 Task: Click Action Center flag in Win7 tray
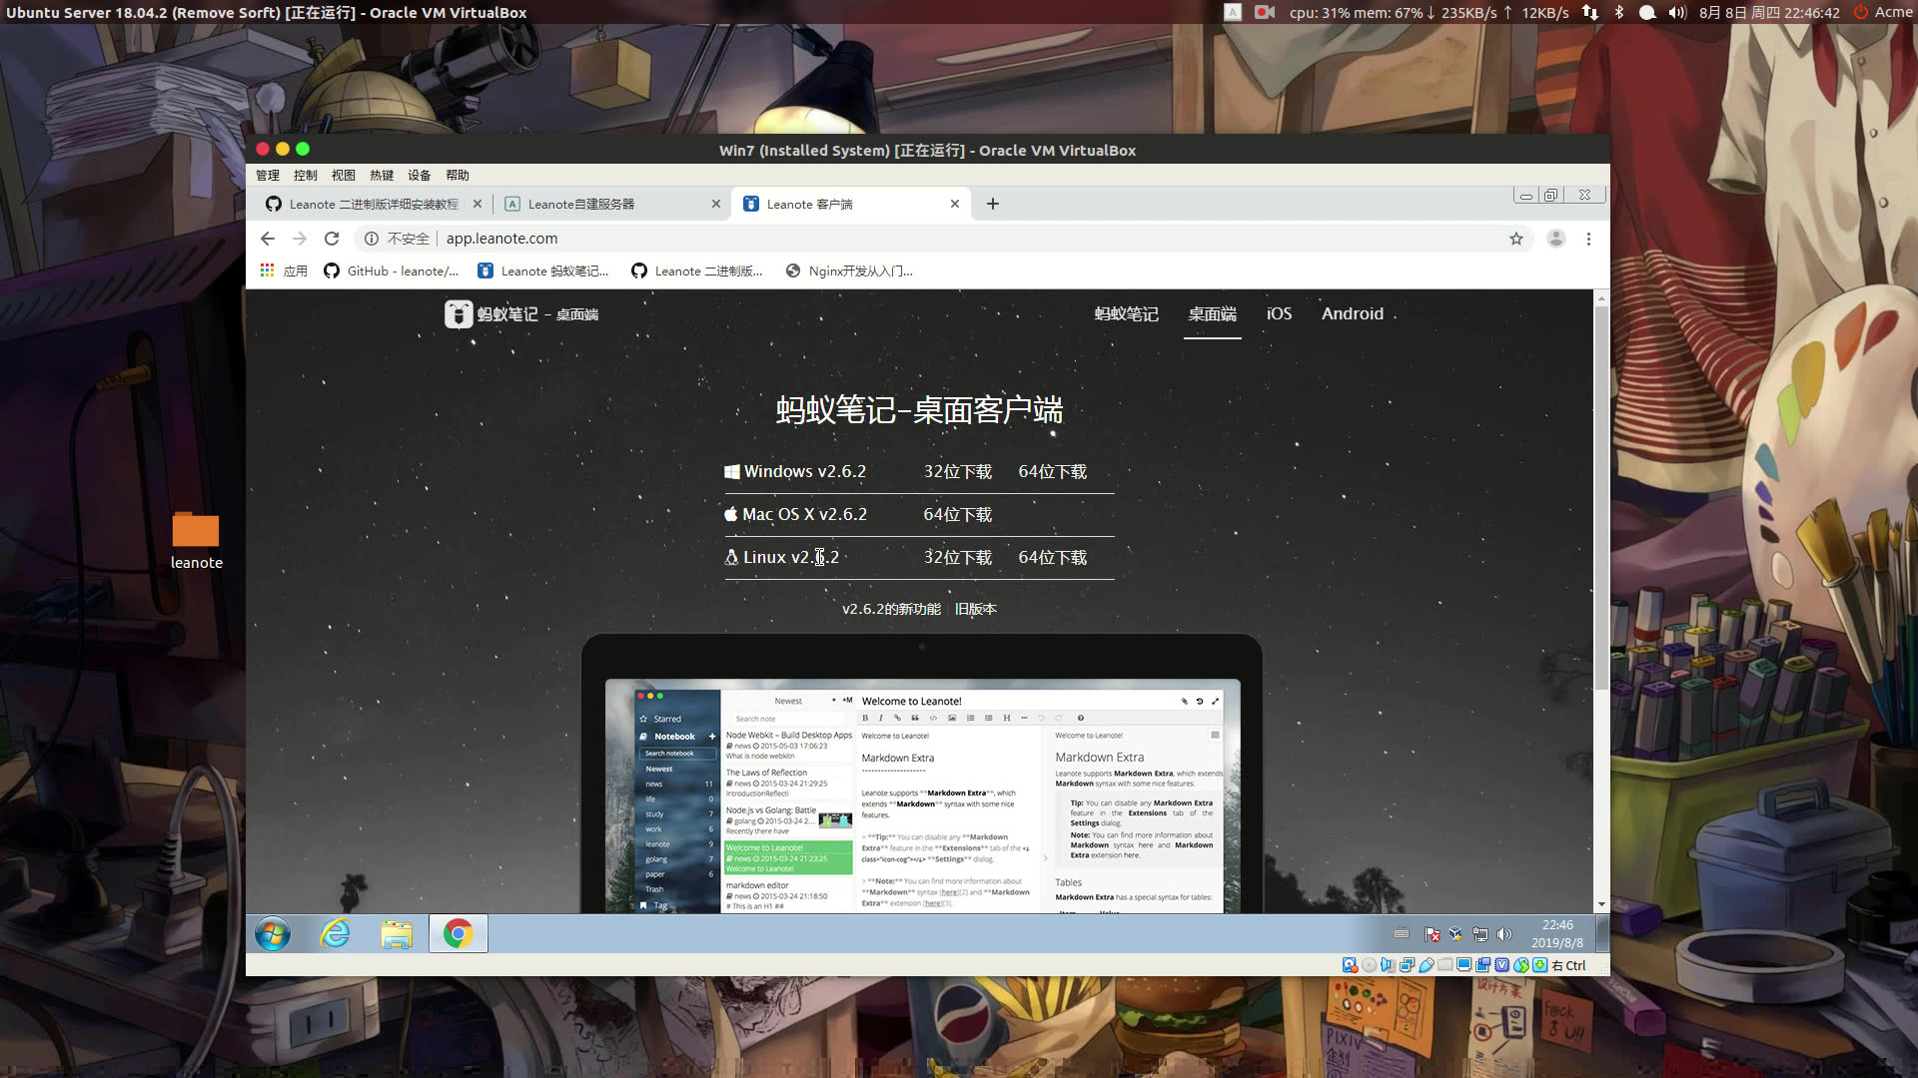[1432, 935]
